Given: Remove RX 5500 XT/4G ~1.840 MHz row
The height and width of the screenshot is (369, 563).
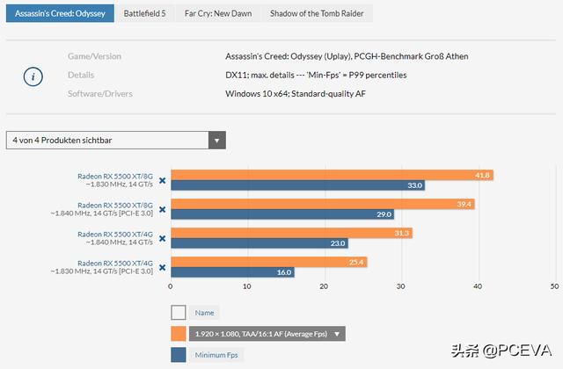Looking at the screenshot, I should (162, 238).
